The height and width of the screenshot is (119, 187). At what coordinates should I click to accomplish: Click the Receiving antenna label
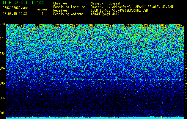[68, 14]
